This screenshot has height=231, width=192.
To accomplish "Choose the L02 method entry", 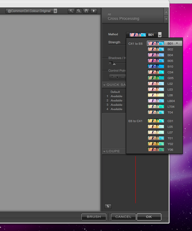I will 164,84.
